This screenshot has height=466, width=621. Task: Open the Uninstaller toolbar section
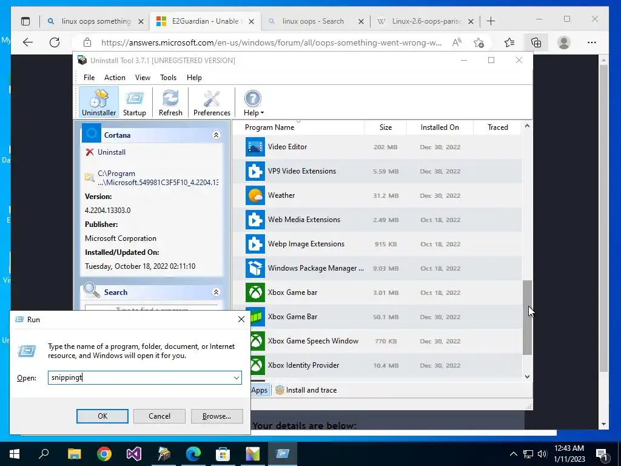click(99, 102)
